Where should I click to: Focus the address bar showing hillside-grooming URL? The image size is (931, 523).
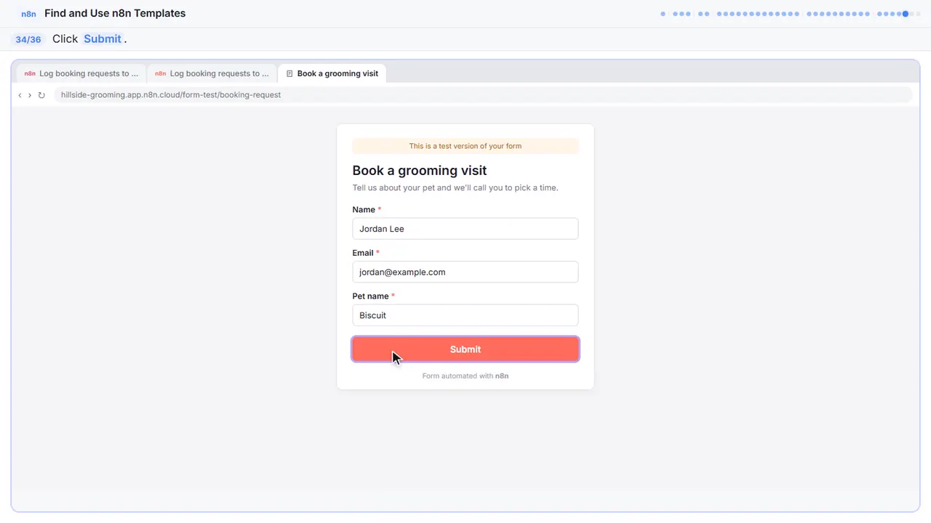click(483, 95)
